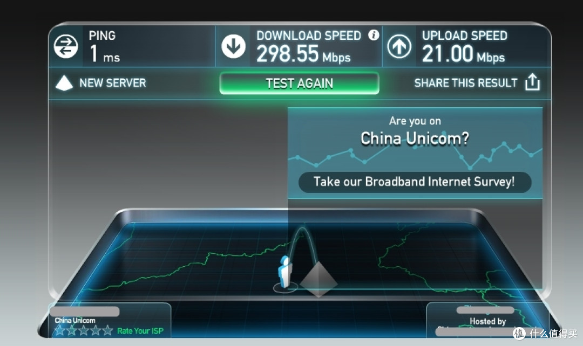
Task: Click Test Again green button
Action: point(299,84)
